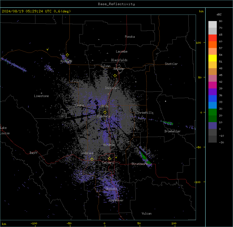Click the yellow V marker east of Calgary

point(116,157)
